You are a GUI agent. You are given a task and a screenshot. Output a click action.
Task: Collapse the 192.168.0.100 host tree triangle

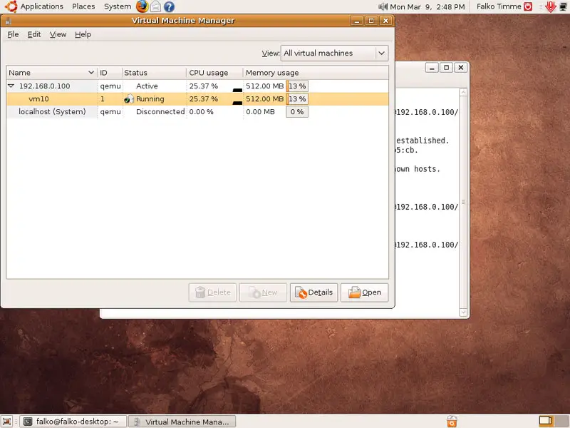(x=11, y=86)
